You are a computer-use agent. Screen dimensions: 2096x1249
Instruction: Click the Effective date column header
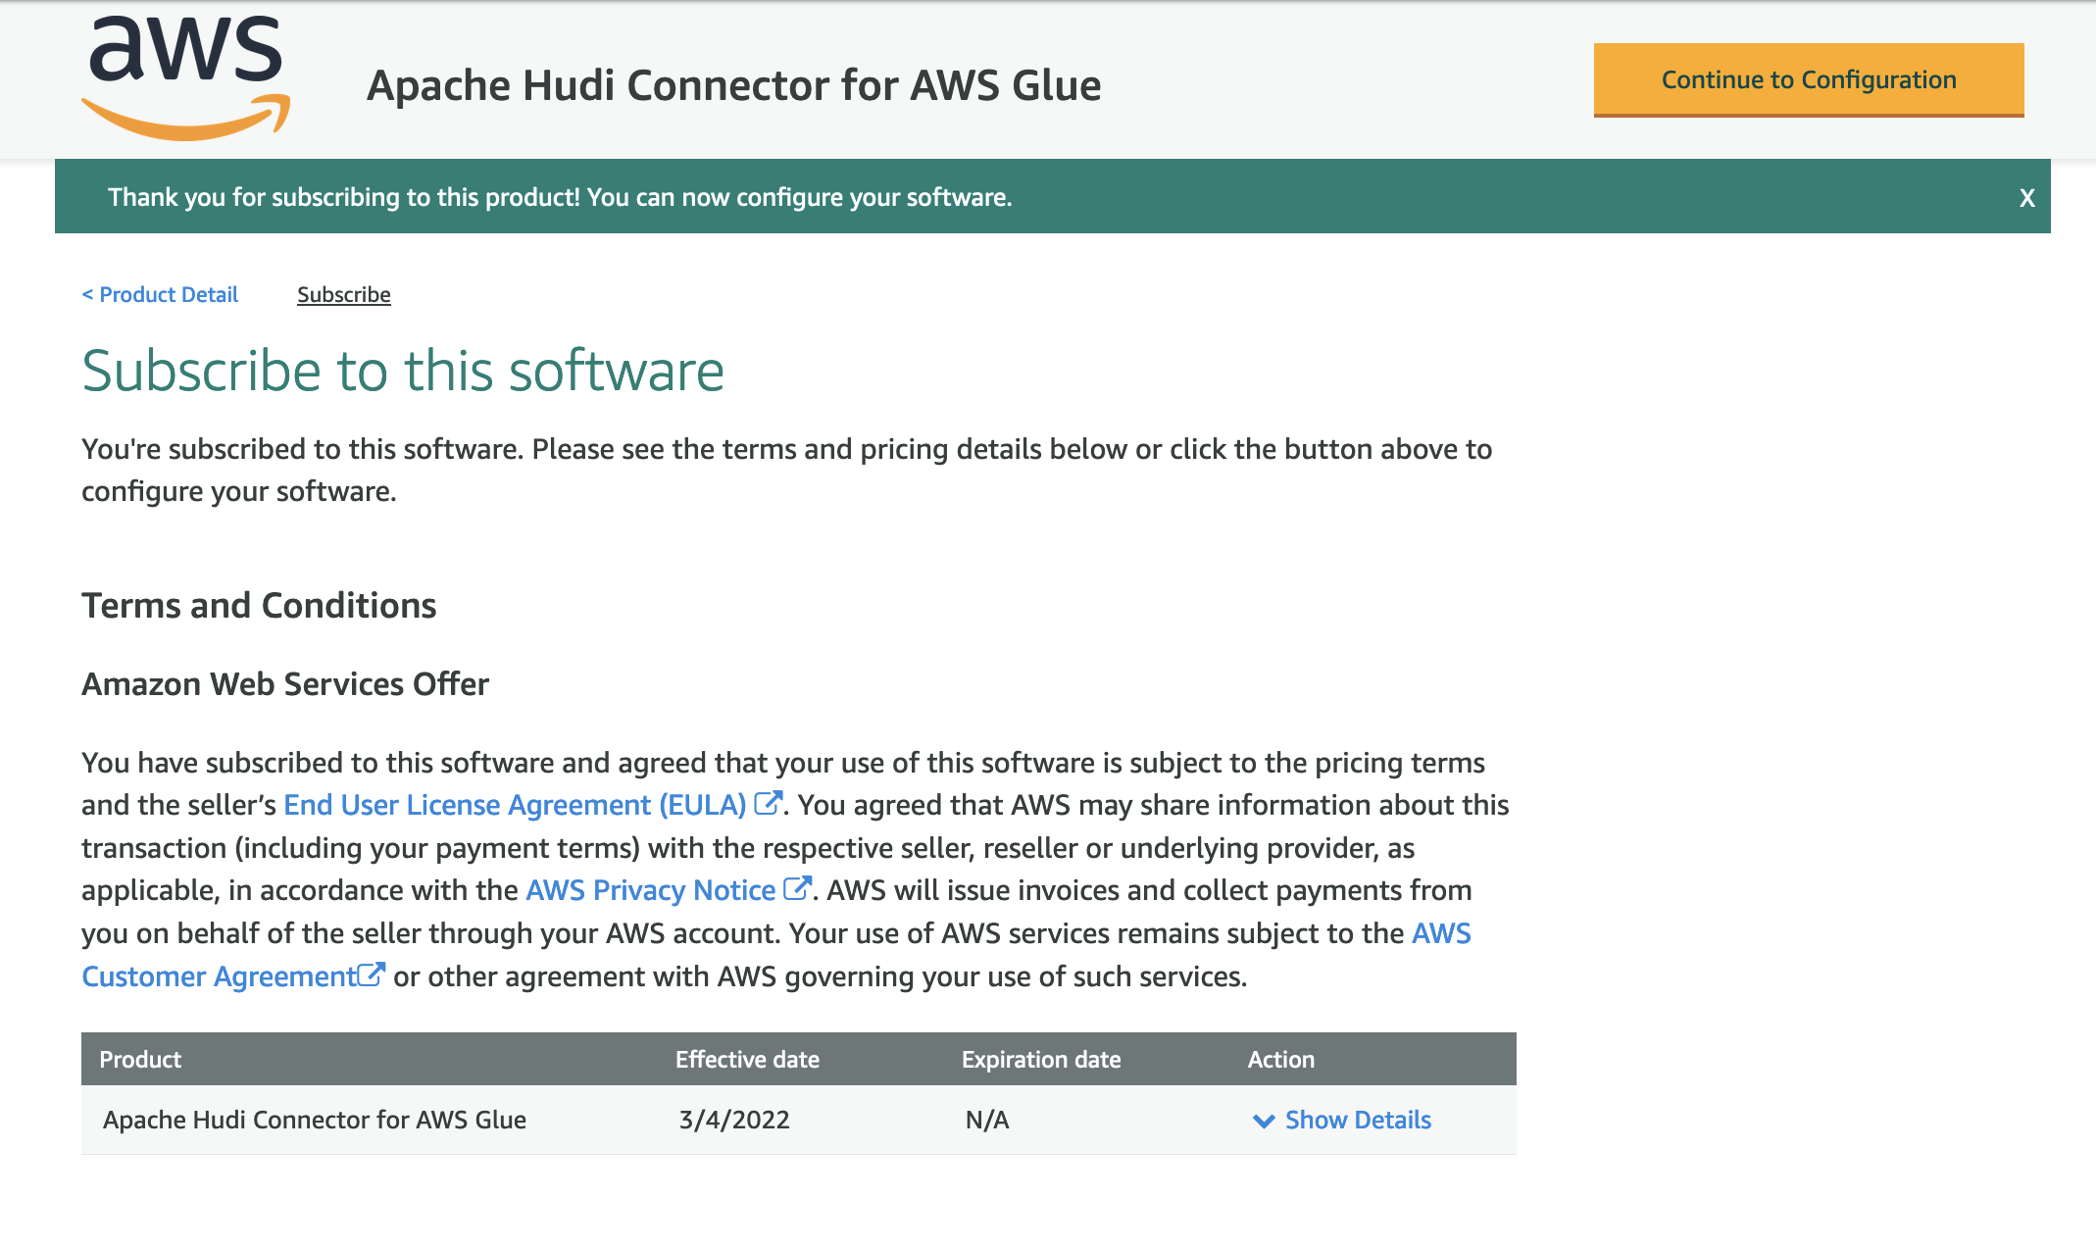point(747,1059)
